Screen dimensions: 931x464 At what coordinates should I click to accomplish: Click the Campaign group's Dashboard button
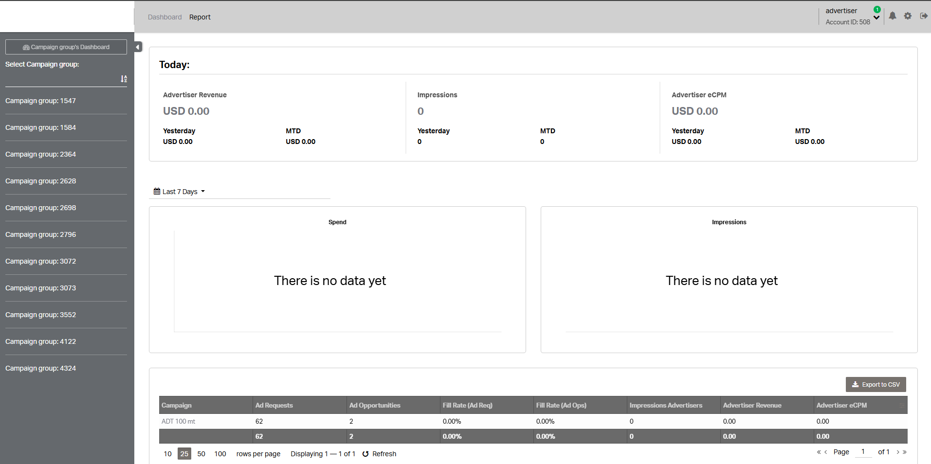66,47
